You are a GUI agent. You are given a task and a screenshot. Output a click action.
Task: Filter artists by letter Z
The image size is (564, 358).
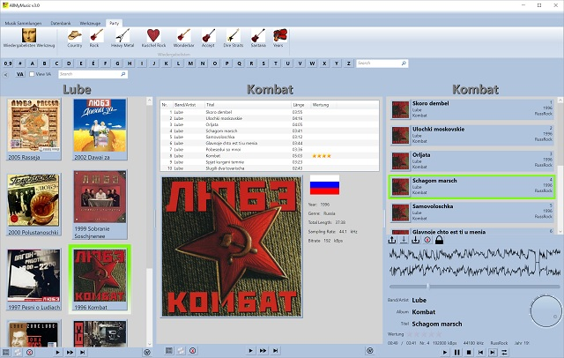coord(349,63)
